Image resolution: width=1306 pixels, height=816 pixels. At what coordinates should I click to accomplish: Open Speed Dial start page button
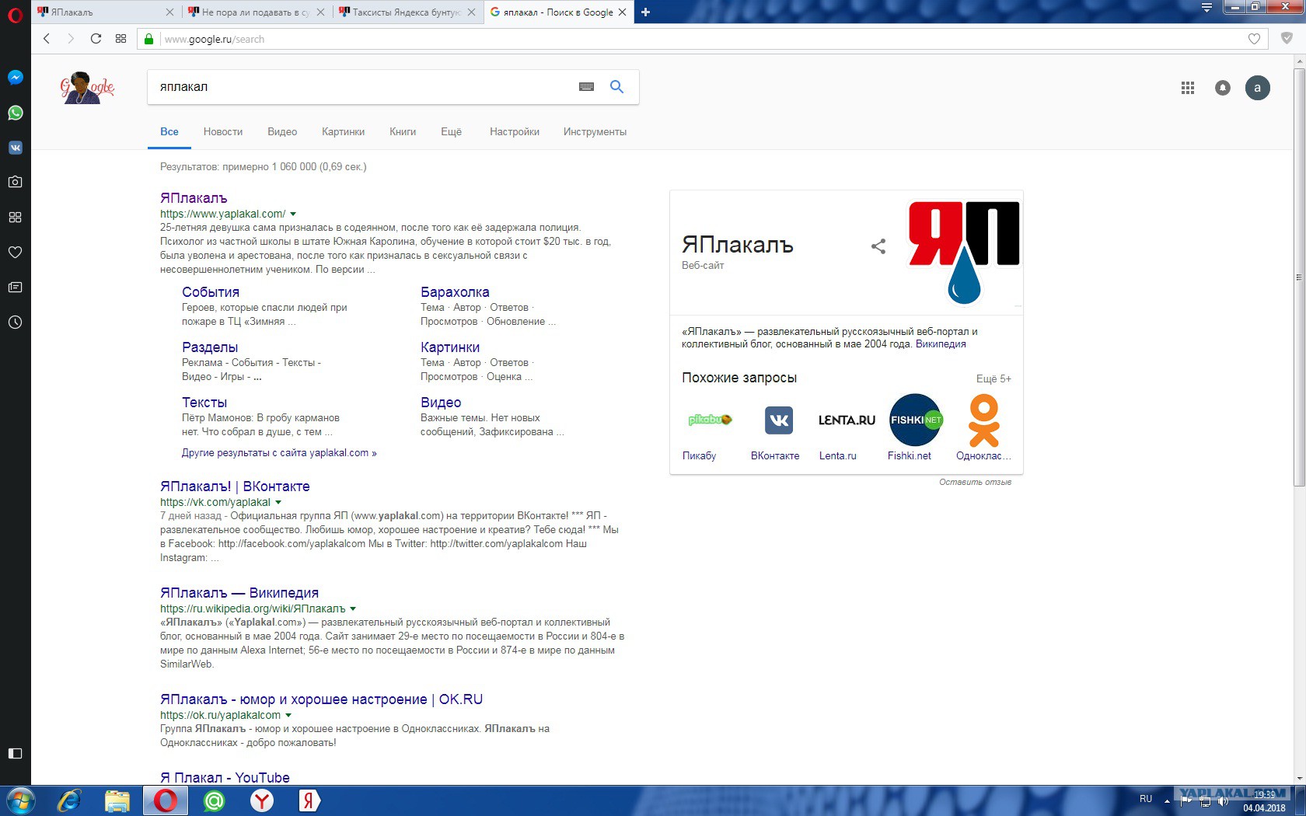coord(120,39)
